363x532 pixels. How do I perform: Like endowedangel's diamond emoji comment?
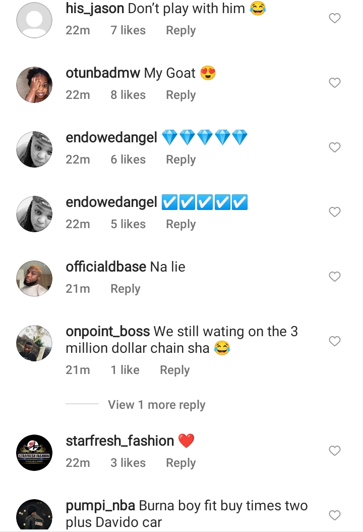pyautogui.click(x=335, y=147)
